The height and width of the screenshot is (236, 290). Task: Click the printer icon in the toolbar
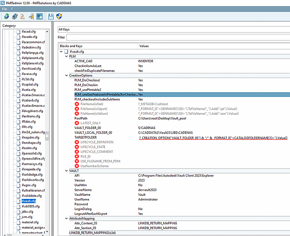(15, 17)
